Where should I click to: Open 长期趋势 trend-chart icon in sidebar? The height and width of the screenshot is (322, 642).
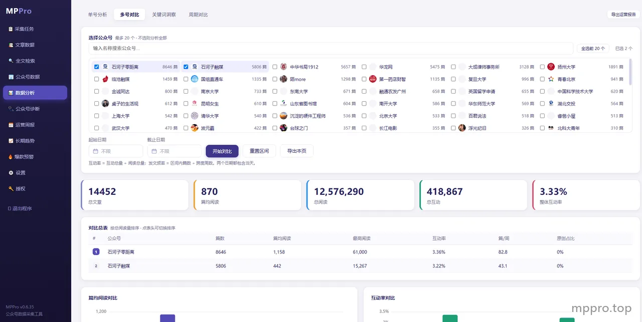click(11, 141)
